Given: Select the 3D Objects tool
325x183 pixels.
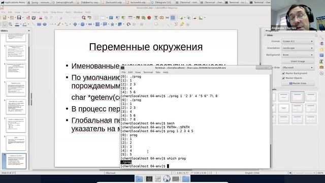Looking at the screenshot, I should tap(120, 24).
